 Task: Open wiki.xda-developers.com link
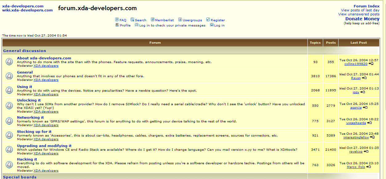27,10
